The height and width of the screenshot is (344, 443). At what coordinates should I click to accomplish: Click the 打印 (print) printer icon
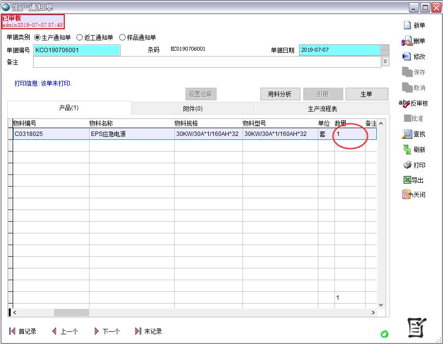click(407, 165)
